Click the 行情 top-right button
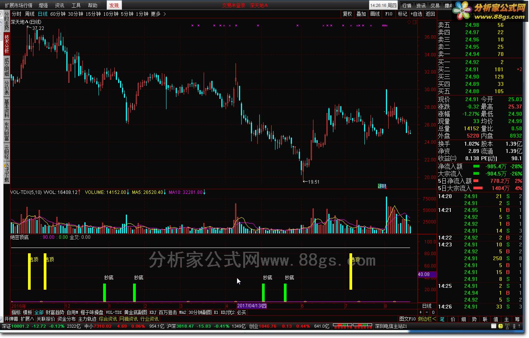This screenshot has height=338, width=529. point(407,5)
